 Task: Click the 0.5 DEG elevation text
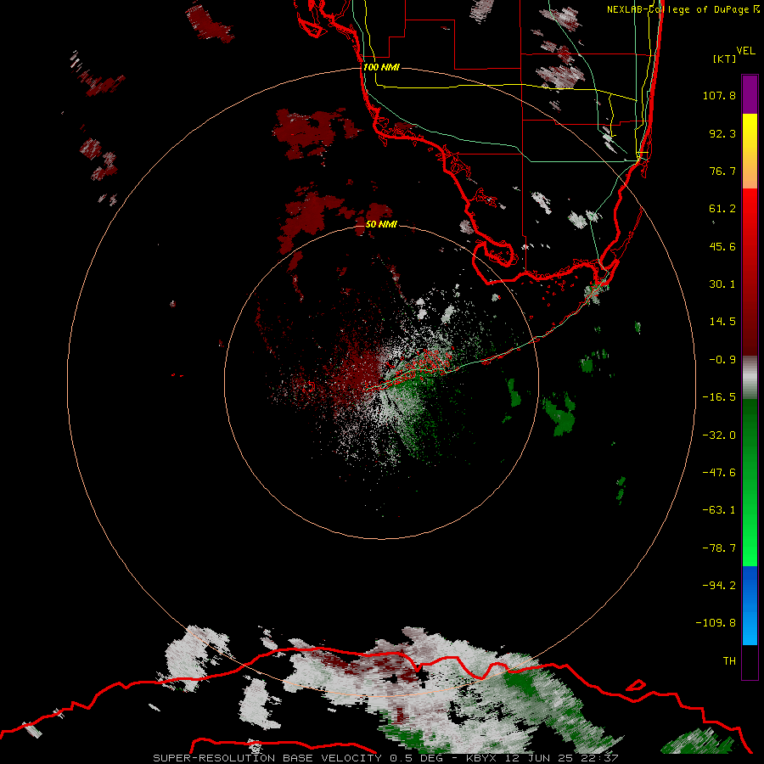tap(419, 758)
